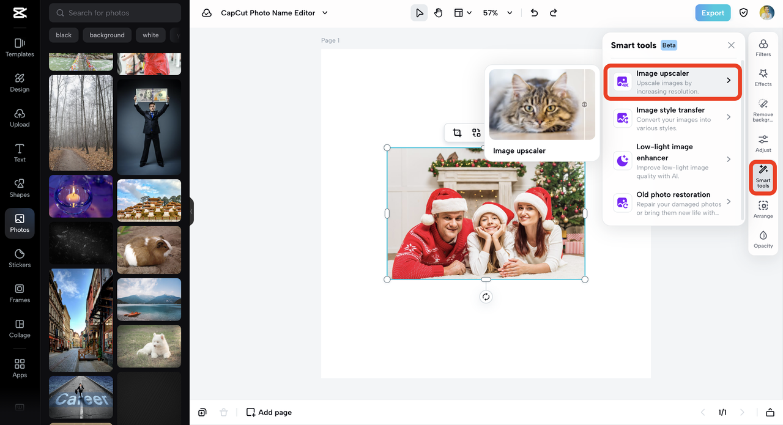Close the Smart tools panel
The width and height of the screenshot is (783, 425).
tap(731, 45)
